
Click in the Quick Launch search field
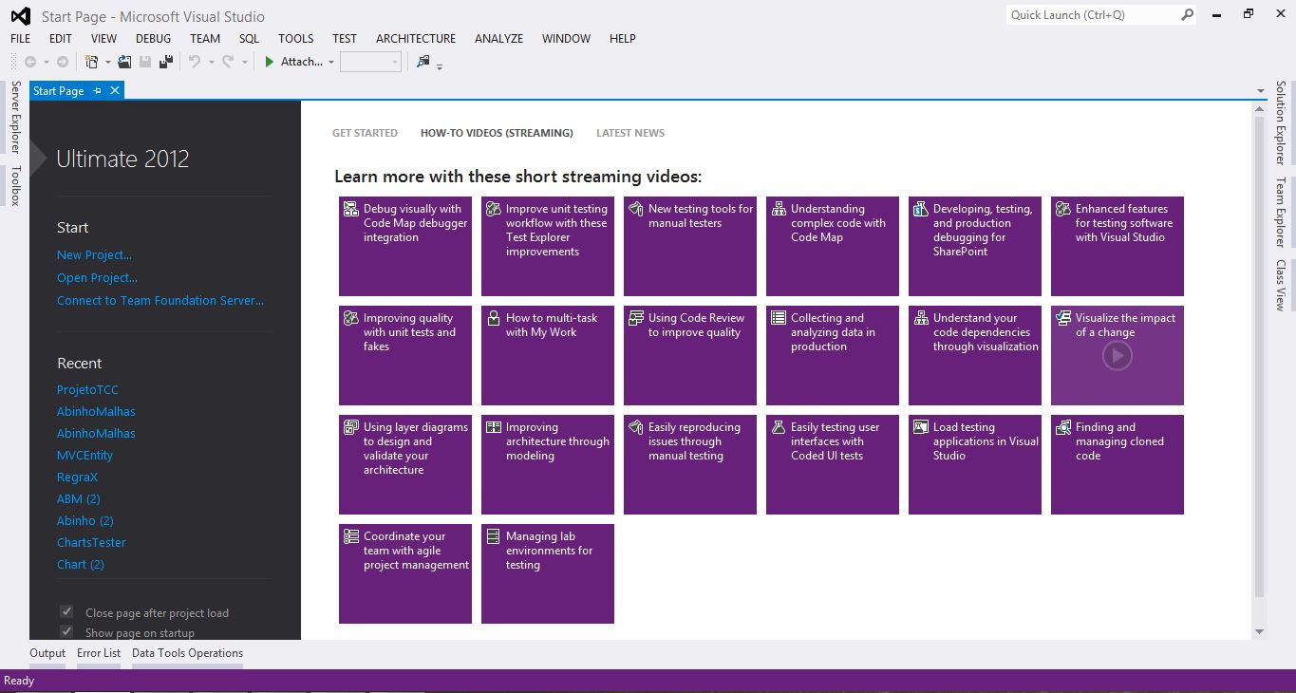click(x=1092, y=14)
